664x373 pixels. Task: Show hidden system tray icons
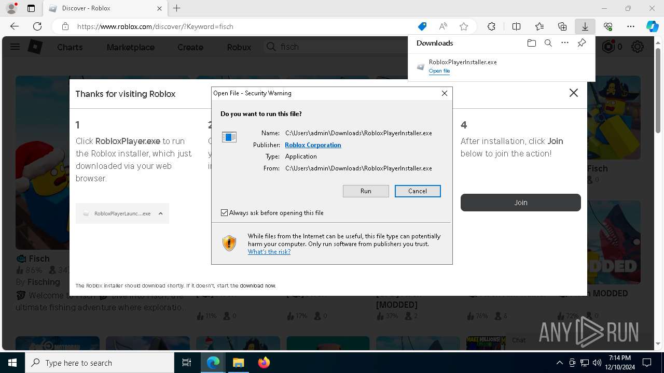pos(559,363)
